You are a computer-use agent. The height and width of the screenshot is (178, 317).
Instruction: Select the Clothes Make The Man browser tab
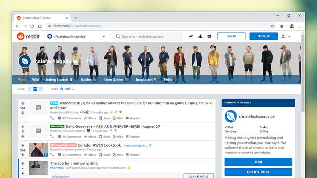click(42, 18)
